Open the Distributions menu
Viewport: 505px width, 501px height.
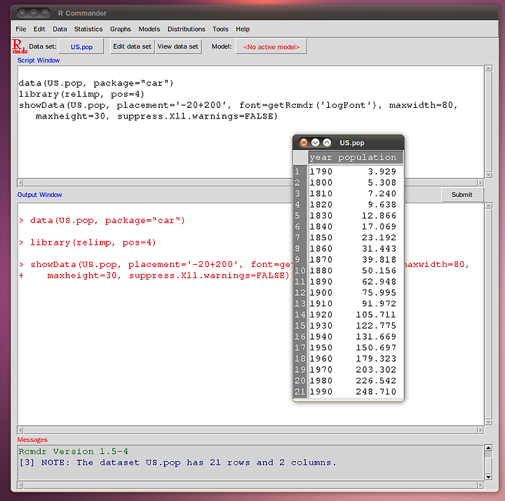pyautogui.click(x=186, y=29)
